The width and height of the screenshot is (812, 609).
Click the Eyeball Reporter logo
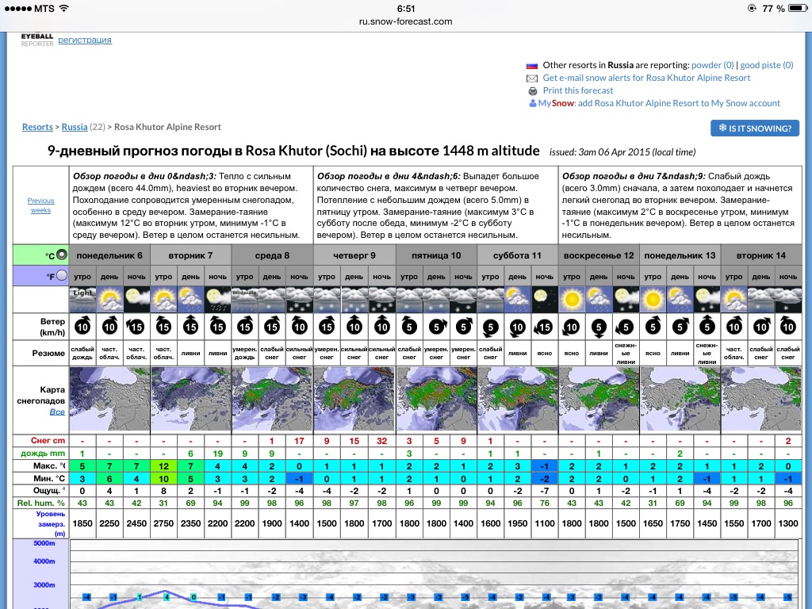pyautogui.click(x=37, y=40)
